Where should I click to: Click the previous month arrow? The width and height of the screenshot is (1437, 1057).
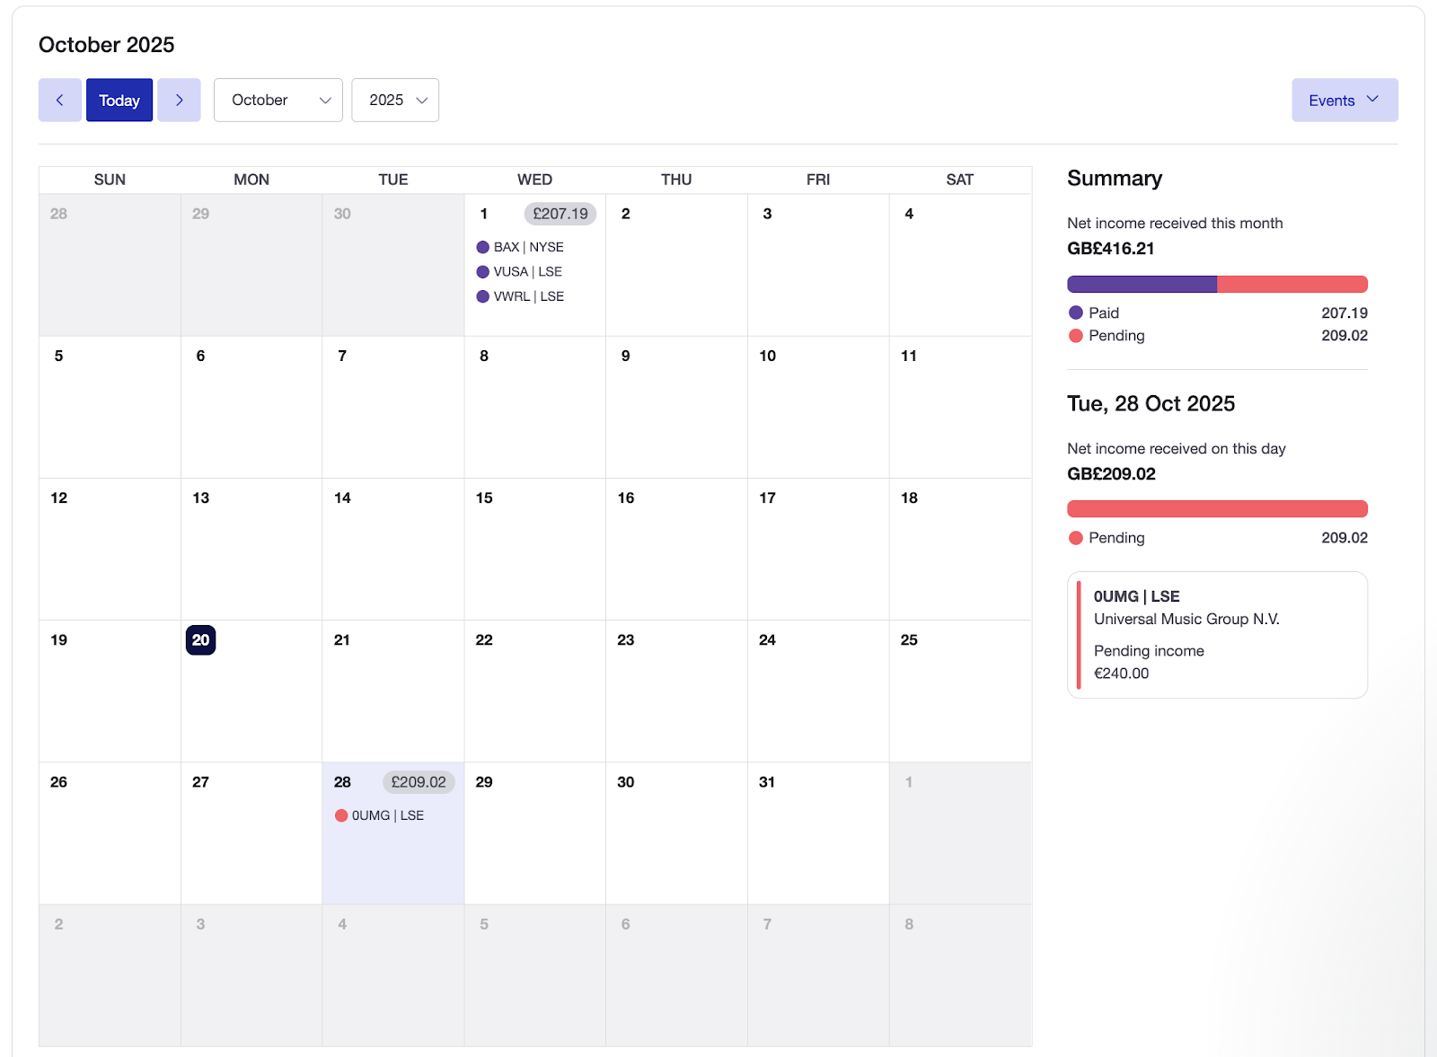pos(59,100)
